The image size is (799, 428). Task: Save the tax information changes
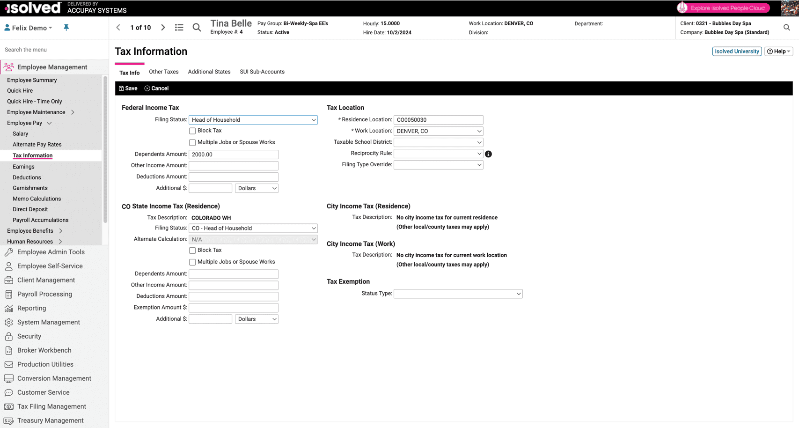coord(128,89)
